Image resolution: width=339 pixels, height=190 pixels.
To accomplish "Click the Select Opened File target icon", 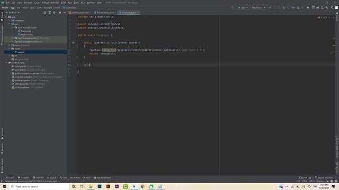I will [45, 13].
